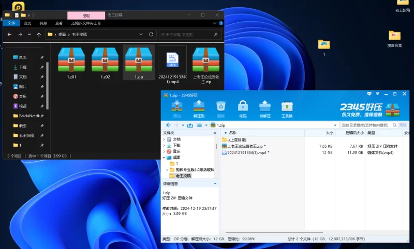
Task: Open the 文件 menu in Explorer
Action: click(11, 23)
